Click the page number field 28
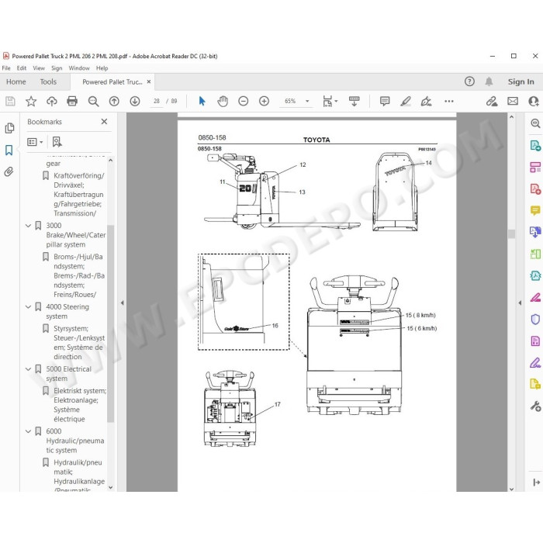The height and width of the screenshot is (543, 543). coord(157,101)
